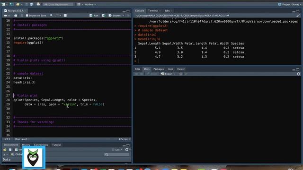303x170 pixels.
Task: Click the Zoom button in Plots pane
Action: [x=152, y=74]
